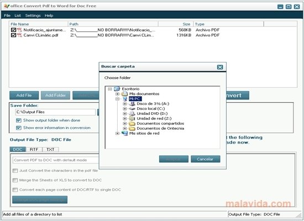The image size is (304, 221).
Task: Click the PDF icon beside Notificacio_ajuntame
Action: (x=19, y=30)
